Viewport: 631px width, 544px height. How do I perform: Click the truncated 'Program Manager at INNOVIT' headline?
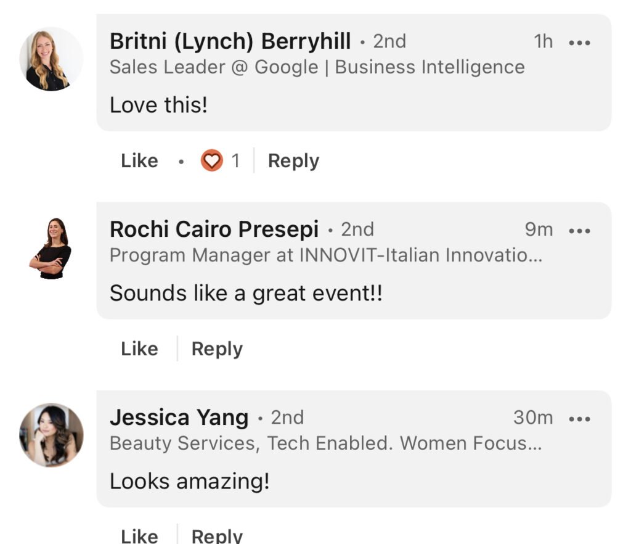click(326, 255)
